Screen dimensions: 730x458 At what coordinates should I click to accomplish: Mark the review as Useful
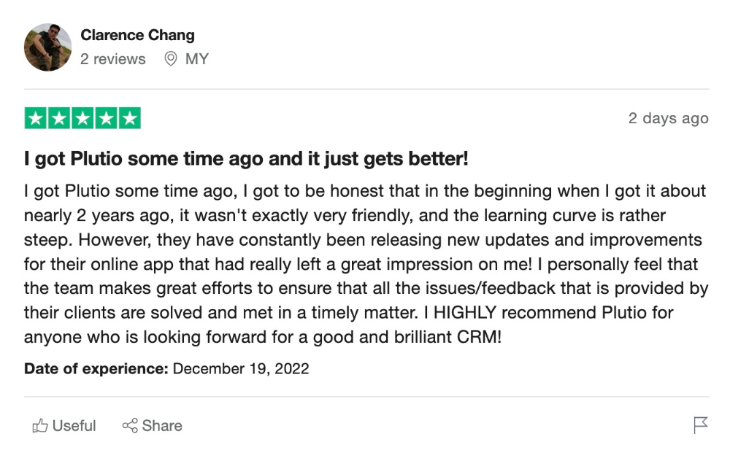[64, 425]
